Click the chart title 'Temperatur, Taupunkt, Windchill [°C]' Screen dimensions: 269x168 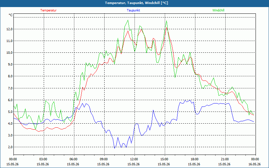point(137,3)
